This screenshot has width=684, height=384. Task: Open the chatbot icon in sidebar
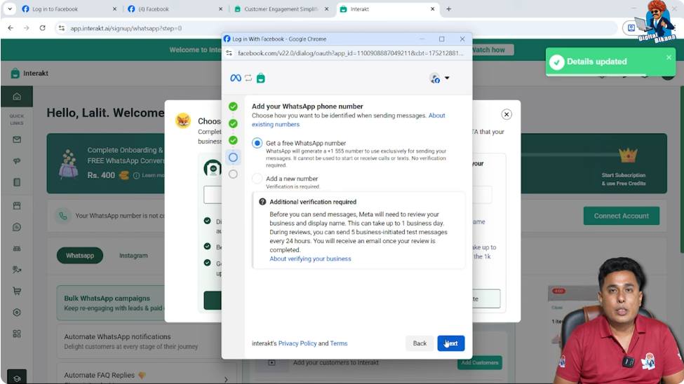[17, 249]
